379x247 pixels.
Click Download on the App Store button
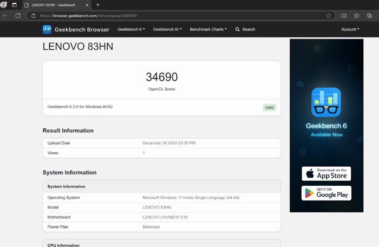click(326, 173)
